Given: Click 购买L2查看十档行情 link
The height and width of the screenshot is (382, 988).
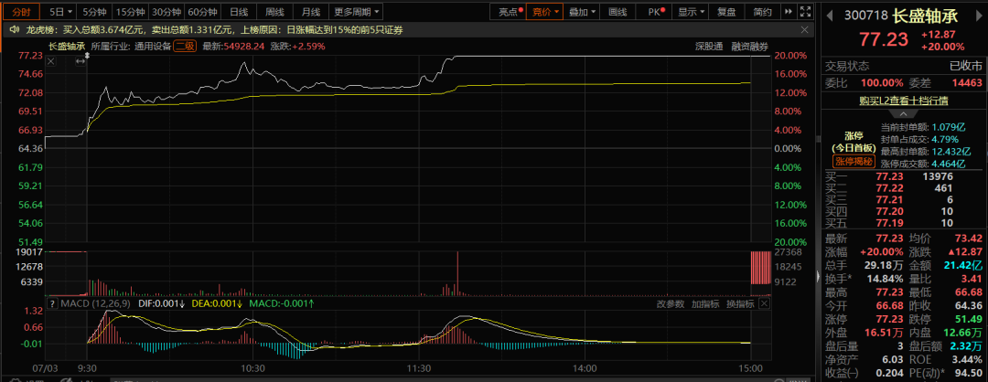Looking at the screenshot, I should (x=904, y=101).
